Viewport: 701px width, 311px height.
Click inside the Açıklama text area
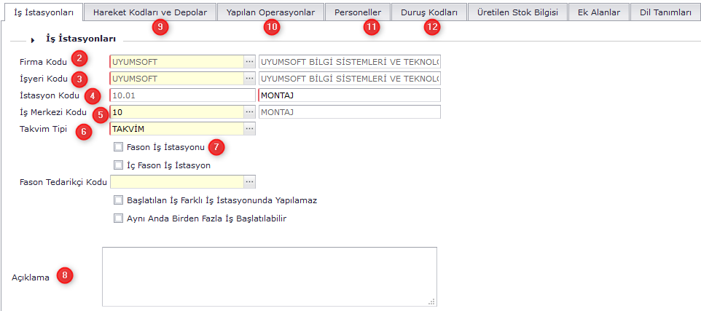tap(269, 276)
